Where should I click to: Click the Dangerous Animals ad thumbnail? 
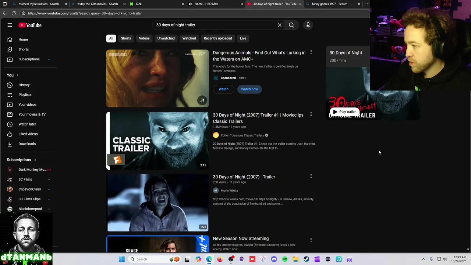(x=157, y=78)
